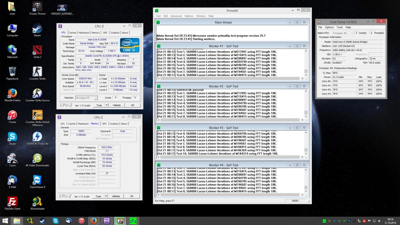400x225 pixels.
Task: Expand the Processor #1 selection dropdown in CPU-Z
Action: [96, 98]
